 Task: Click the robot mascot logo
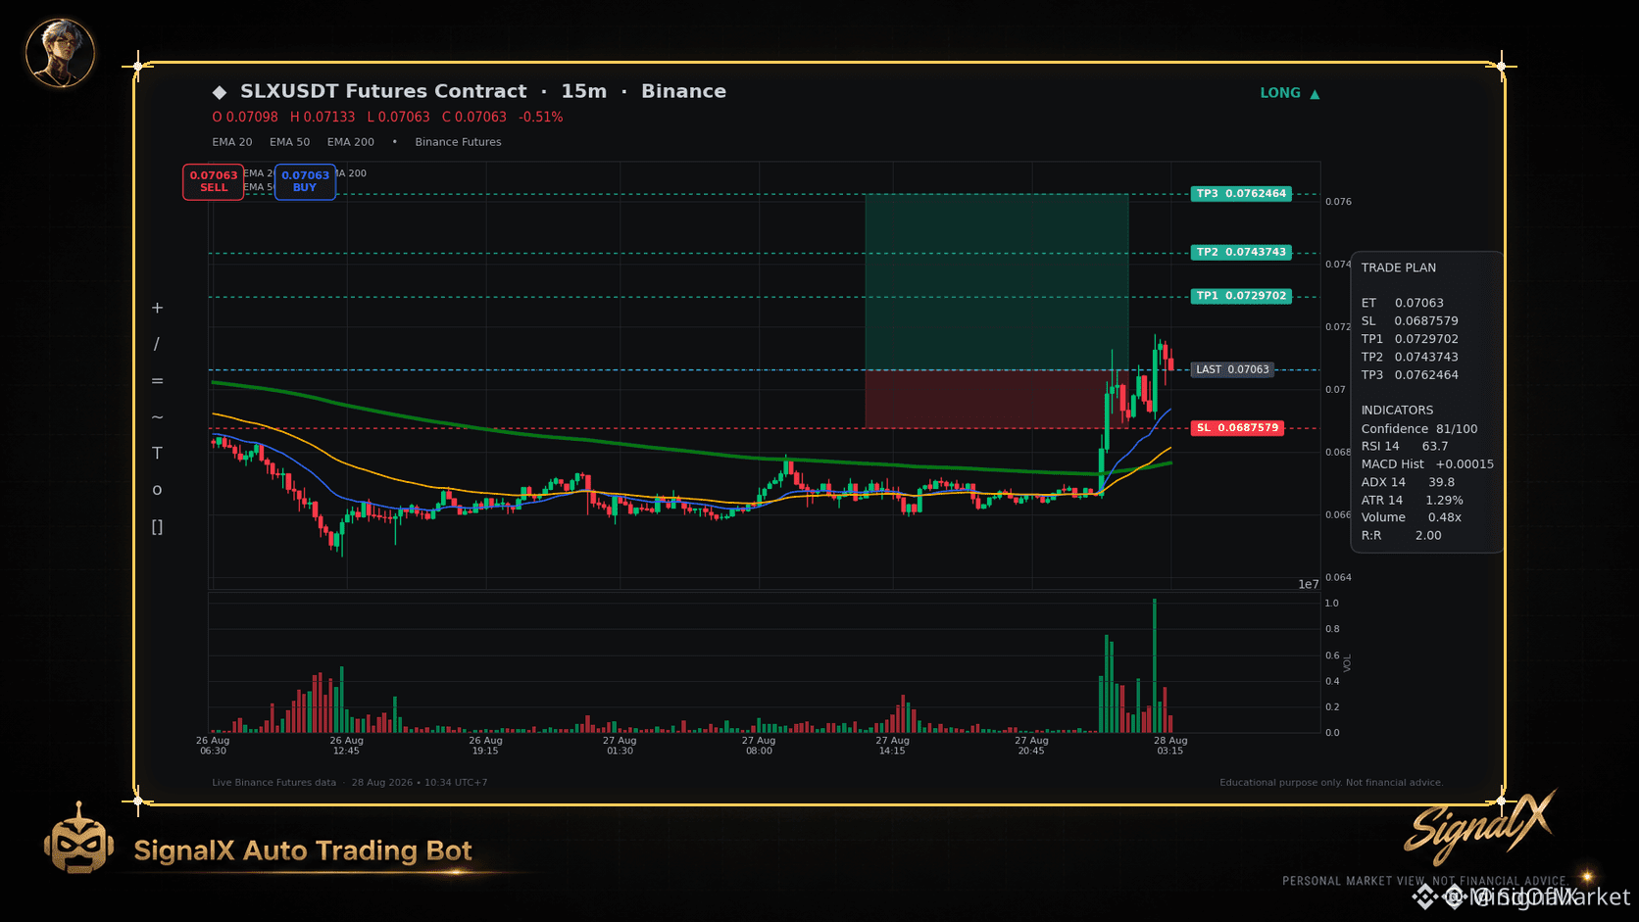coord(78,839)
